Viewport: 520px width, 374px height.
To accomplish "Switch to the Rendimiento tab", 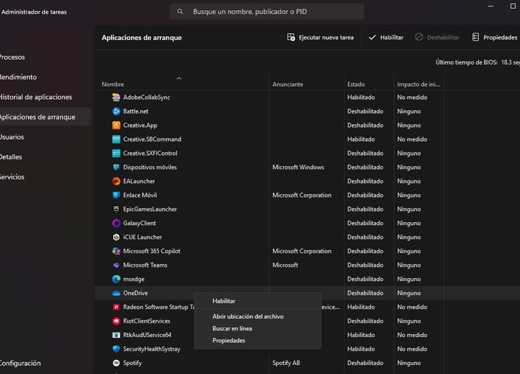I will coord(18,77).
